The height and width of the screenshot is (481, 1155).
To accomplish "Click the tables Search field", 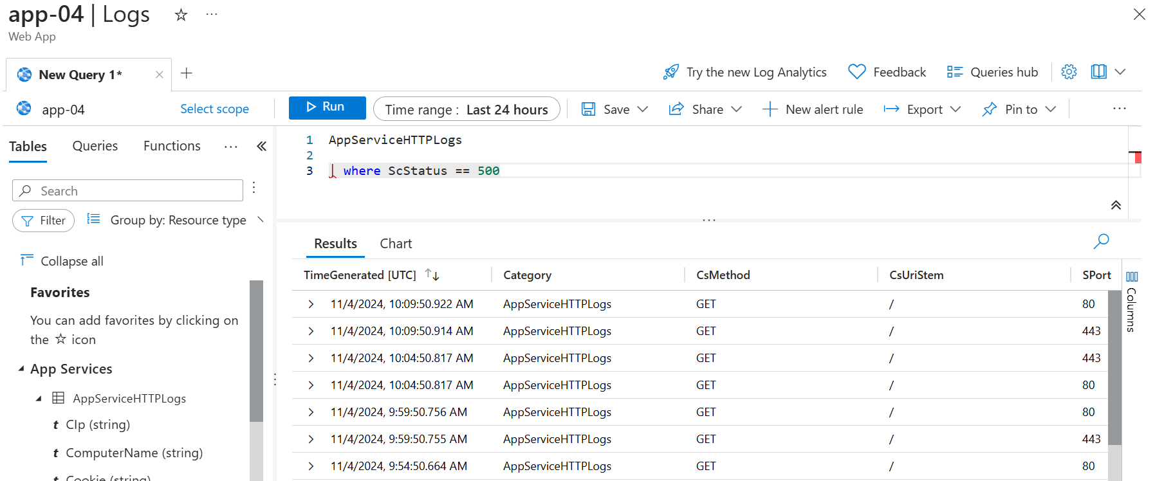I will click(x=127, y=190).
